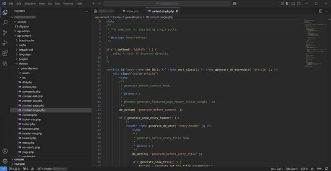Open the Accounts menu icon

[x=5, y=151]
